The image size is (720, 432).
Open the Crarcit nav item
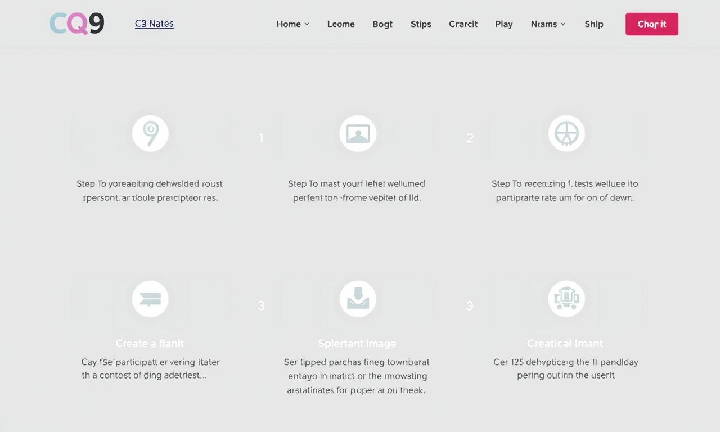pyautogui.click(x=463, y=24)
